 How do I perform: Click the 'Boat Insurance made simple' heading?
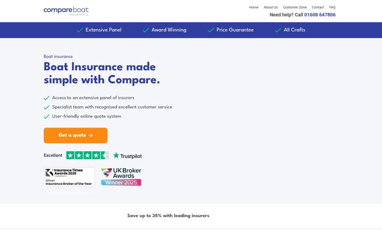[x=101, y=73]
